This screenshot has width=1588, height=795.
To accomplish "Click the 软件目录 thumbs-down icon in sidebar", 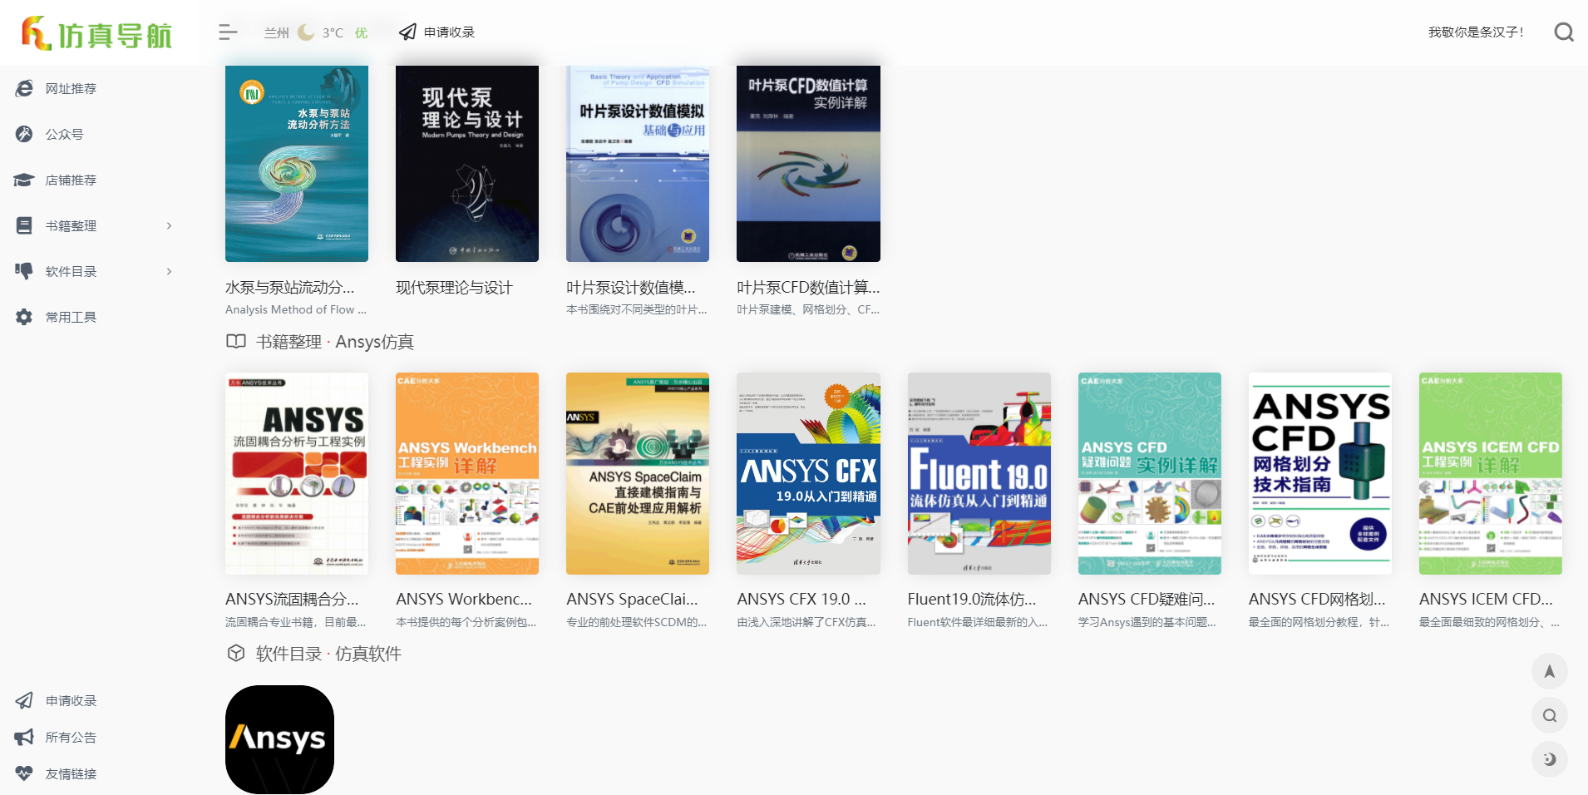I will [24, 271].
